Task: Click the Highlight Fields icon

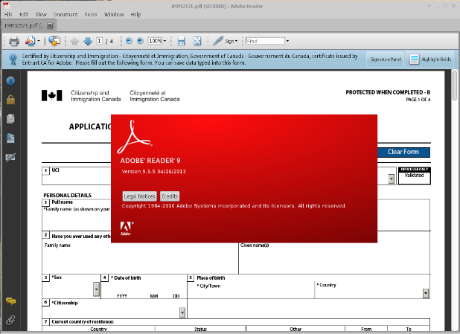Action: tap(414, 60)
